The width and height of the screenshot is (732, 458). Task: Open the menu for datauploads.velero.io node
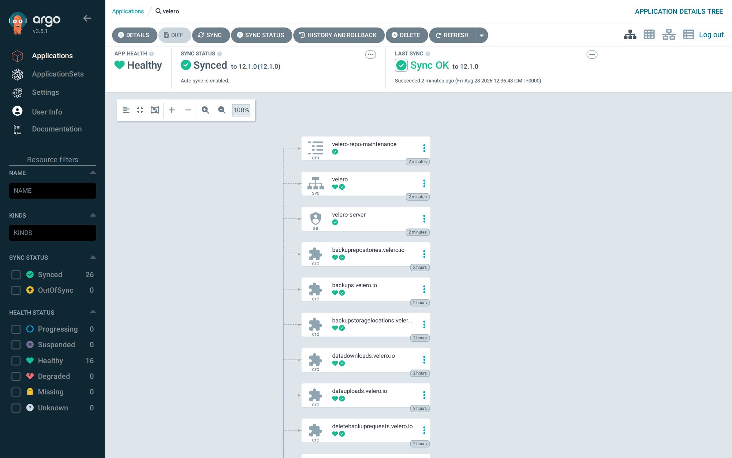point(424,395)
